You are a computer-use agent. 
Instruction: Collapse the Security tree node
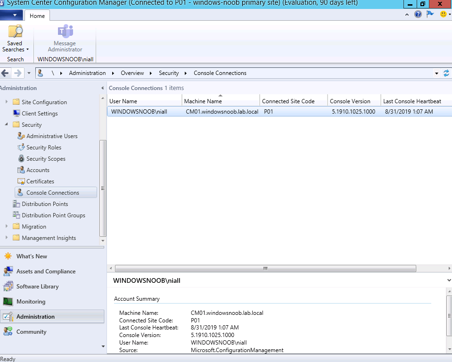pyautogui.click(x=6, y=124)
